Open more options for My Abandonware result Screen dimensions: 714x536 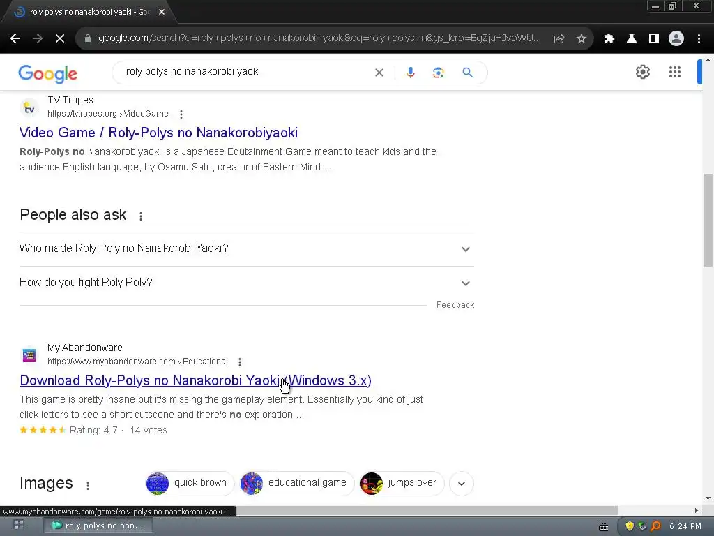pos(240,362)
